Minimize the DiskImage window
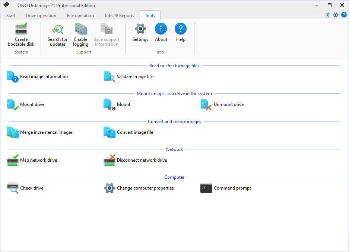Viewport: 349px width, 252px height. click(317, 5)
